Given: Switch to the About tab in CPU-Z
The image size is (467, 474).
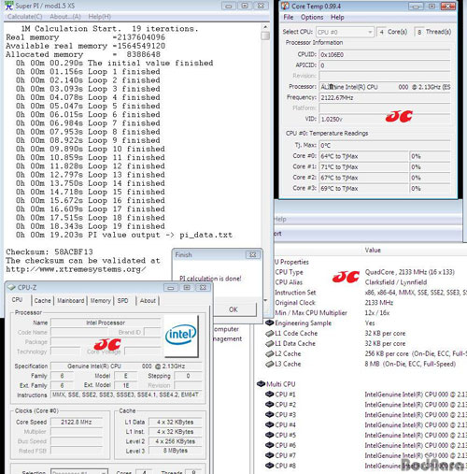Looking at the screenshot, I should (x=148, y=301).
